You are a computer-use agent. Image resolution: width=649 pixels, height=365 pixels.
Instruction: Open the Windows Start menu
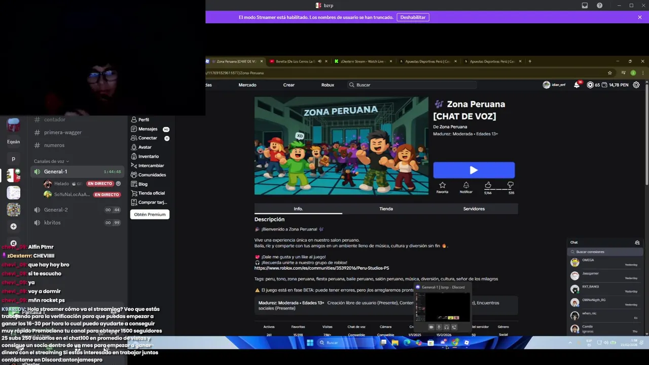coord(310,343)
